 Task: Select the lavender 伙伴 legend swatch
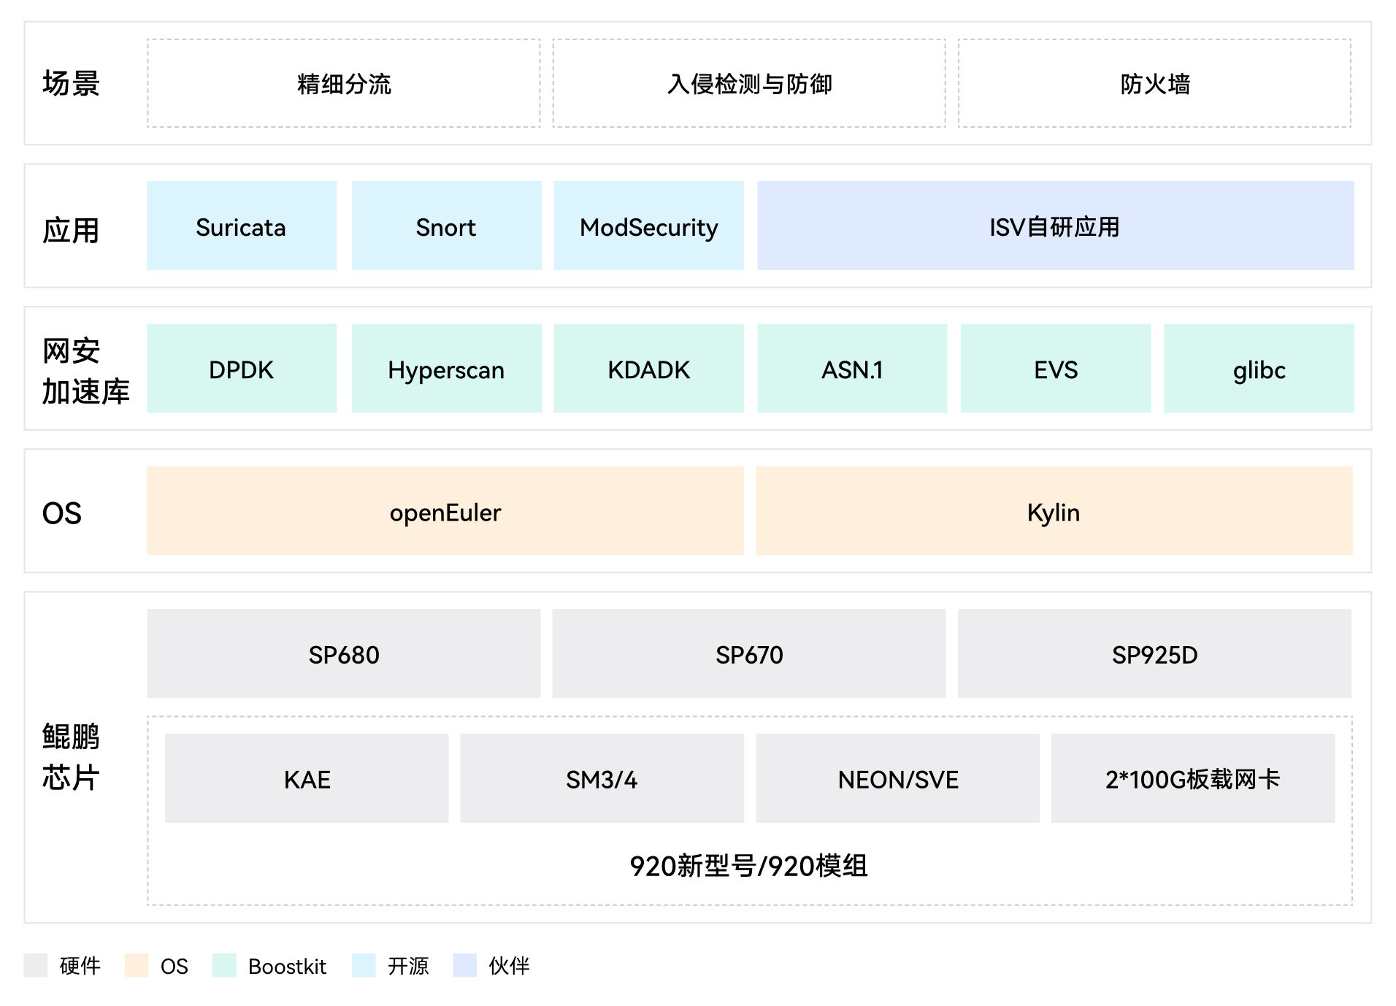click(464, 965)
